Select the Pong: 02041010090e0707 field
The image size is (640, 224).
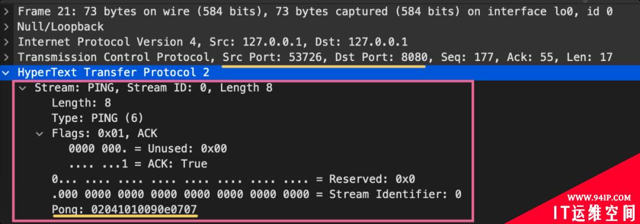click(124, 210)
